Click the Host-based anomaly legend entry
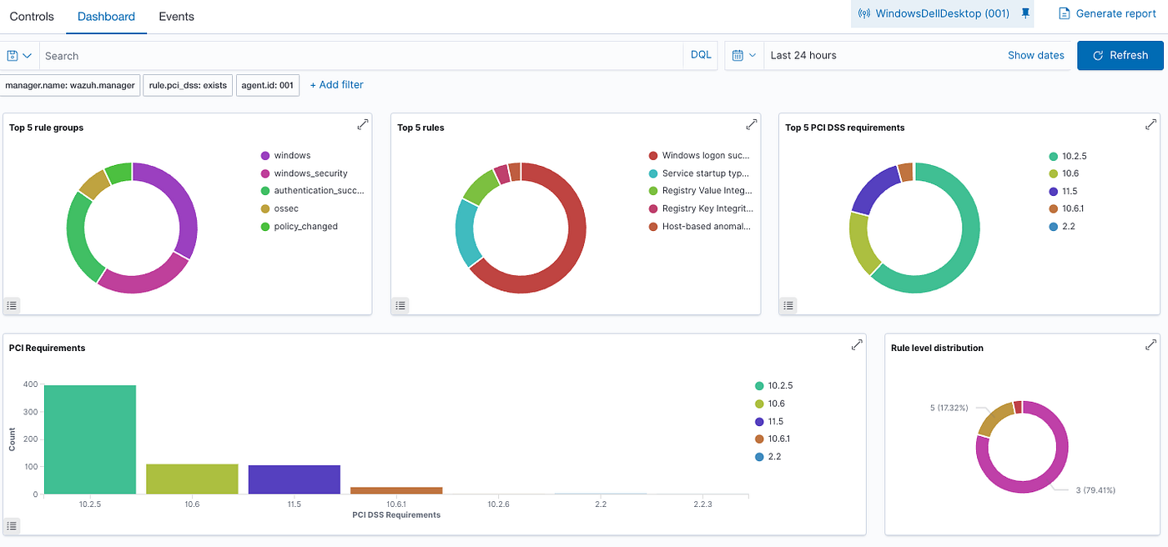 point(701,227)
